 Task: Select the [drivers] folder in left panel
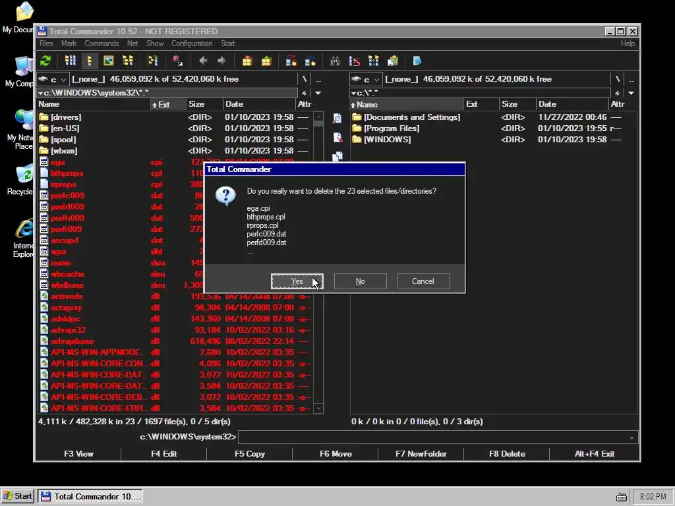pos(174,117)
